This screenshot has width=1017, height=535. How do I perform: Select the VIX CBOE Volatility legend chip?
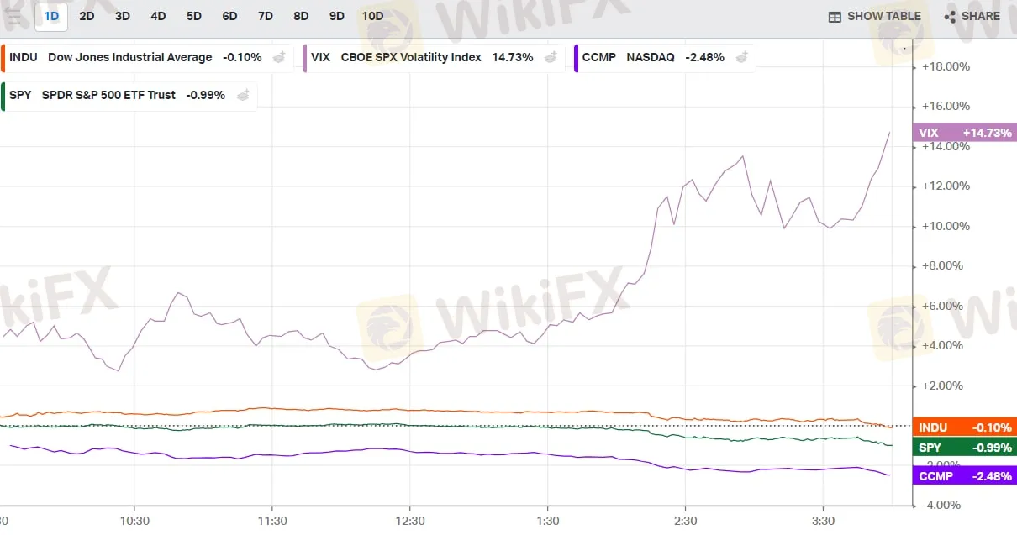pos(434,58)
